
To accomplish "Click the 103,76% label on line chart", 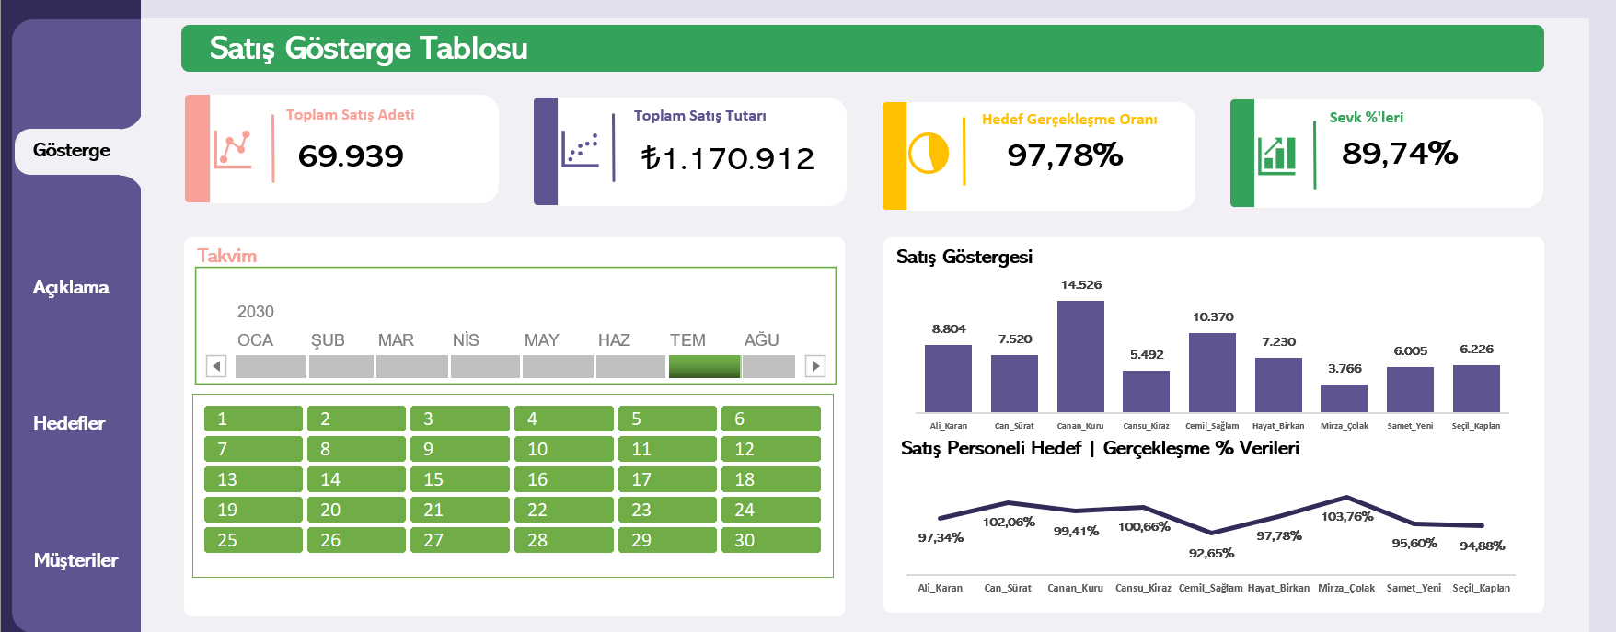I will (x=1347, y=517).
